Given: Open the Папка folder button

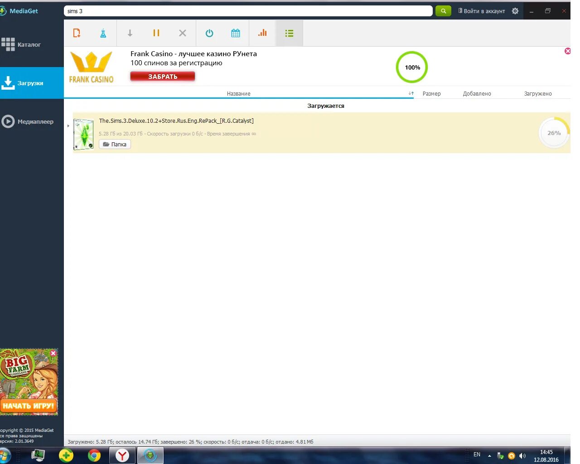Looking at the screenshot, I should click(115, 144).
